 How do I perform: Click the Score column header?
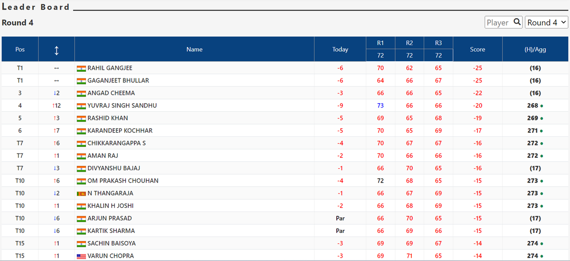tap(477, 49)
